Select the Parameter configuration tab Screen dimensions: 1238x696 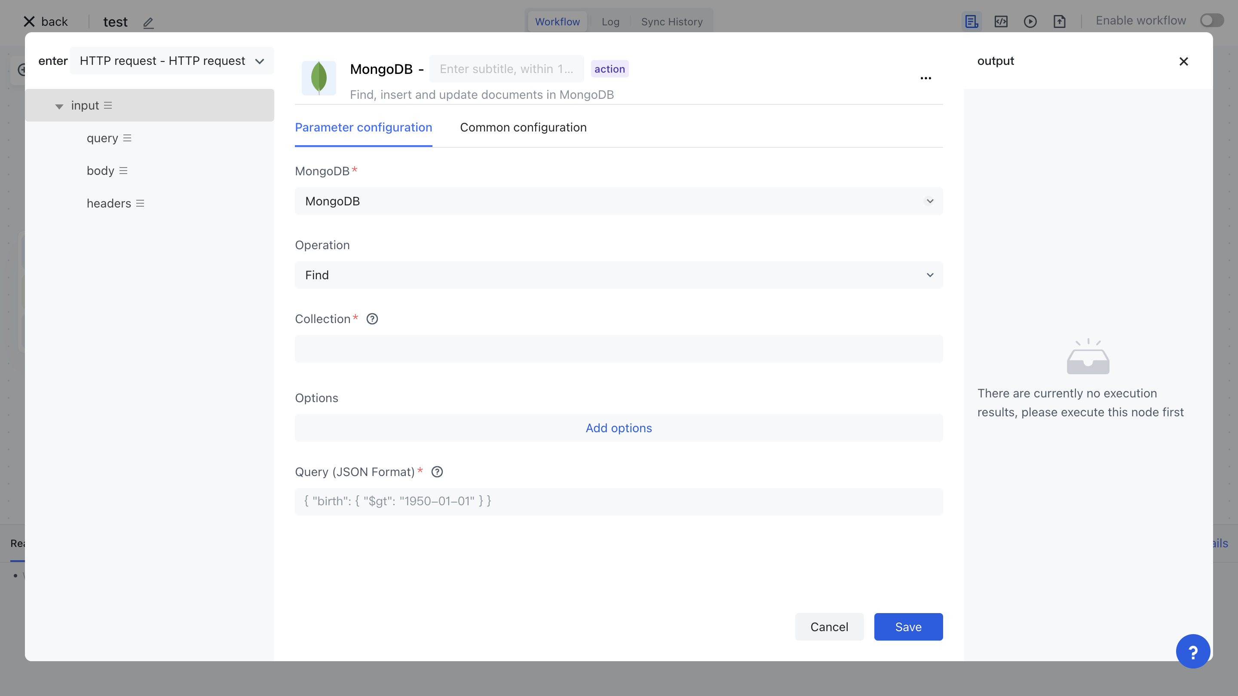[363, 127]
